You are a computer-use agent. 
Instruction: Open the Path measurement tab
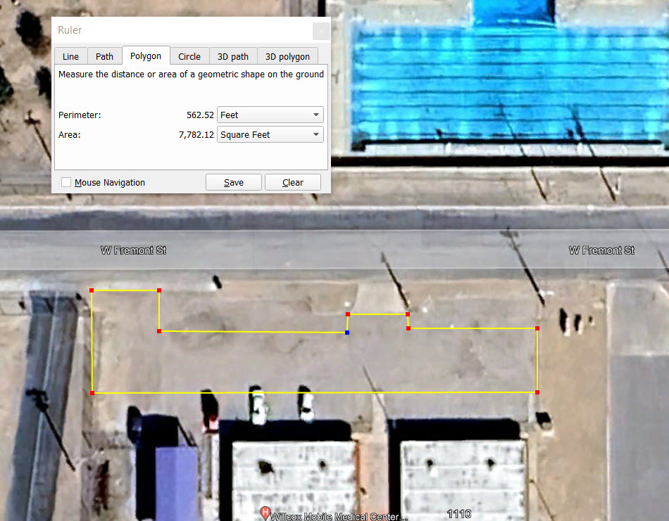(x=104, y=57)
